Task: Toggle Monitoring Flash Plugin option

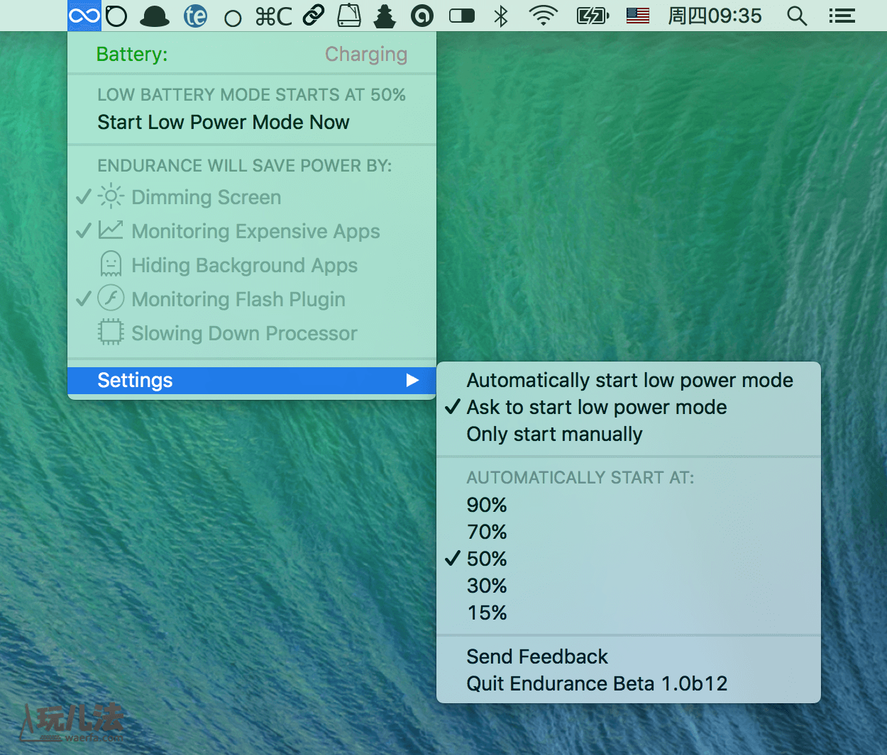Action: [252, 299]
